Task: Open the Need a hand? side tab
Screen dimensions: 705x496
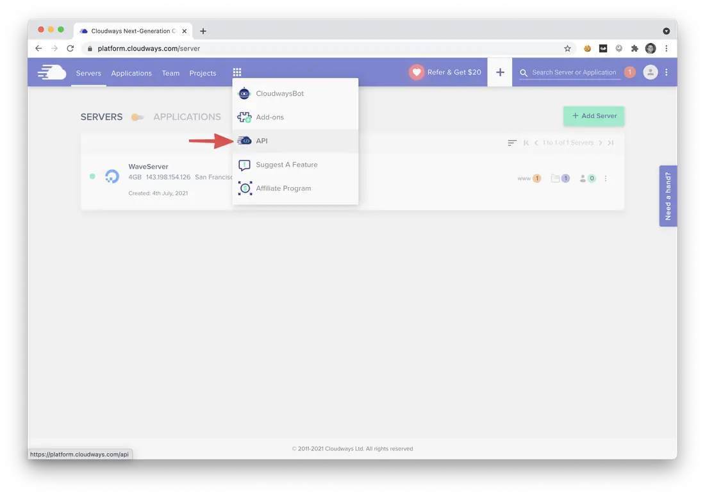Action: click(668, 196)
